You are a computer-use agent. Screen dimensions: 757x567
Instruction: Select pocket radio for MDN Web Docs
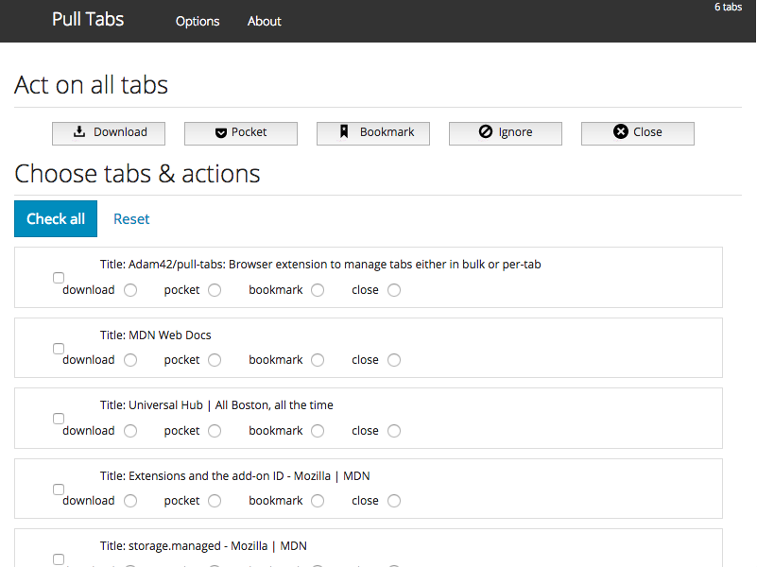click(215, 360)
